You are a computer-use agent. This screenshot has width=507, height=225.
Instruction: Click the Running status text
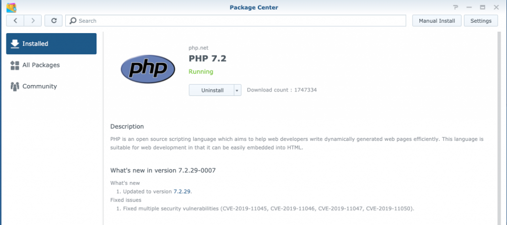point(201,72)
